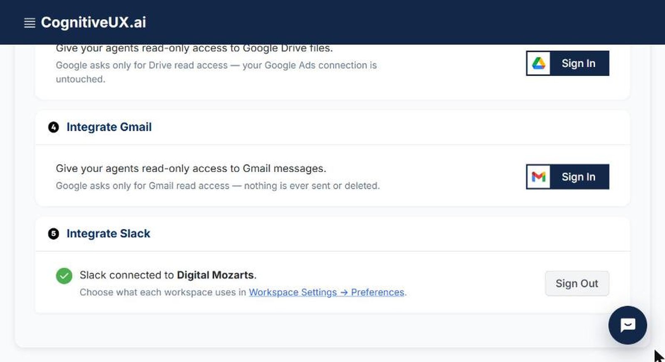Viewport: 665px width, 362px height.
Task: Click the Google Drive logo icon
Action: point(539,63)
